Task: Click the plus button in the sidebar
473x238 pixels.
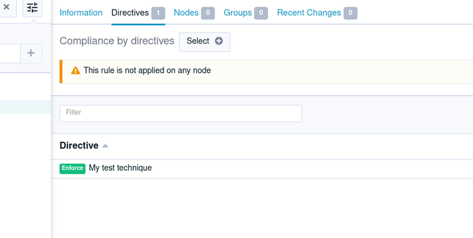Action: pyautogui.click(x=31, y=53)
